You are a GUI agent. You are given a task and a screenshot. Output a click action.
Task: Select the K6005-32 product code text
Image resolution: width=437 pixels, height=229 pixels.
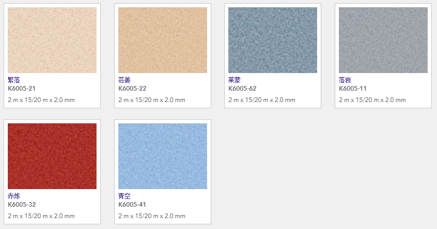click(x=22, y=205)
